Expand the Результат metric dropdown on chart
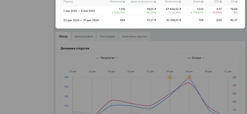The width and height of the screenshot is (247, 114). pos(117,58)
